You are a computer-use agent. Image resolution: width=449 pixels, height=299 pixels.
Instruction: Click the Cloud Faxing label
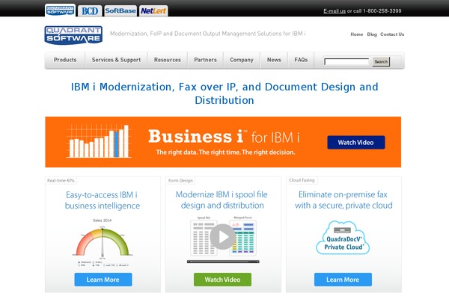pos(302,180)
